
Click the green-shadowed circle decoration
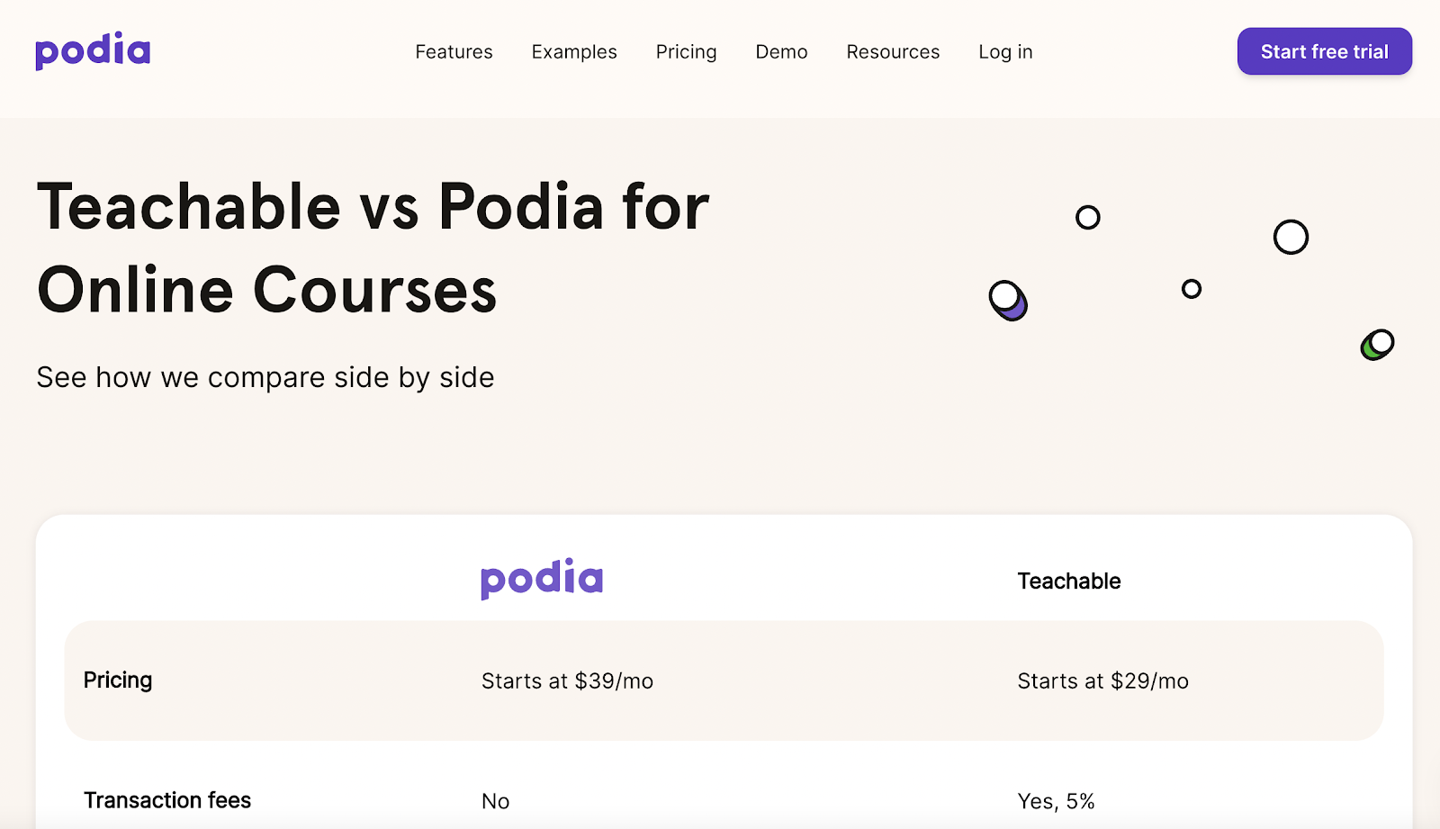pyautogui.click(x=1377, y=344)
